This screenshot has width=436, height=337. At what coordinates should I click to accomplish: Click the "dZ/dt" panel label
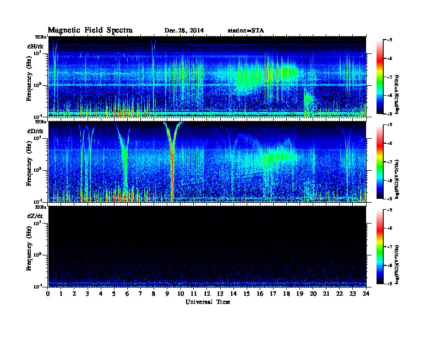35,216
